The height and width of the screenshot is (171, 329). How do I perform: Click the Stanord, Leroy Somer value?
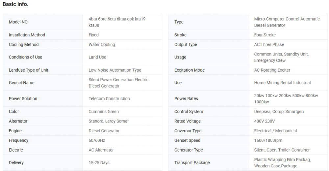click(x=109, y=121)
